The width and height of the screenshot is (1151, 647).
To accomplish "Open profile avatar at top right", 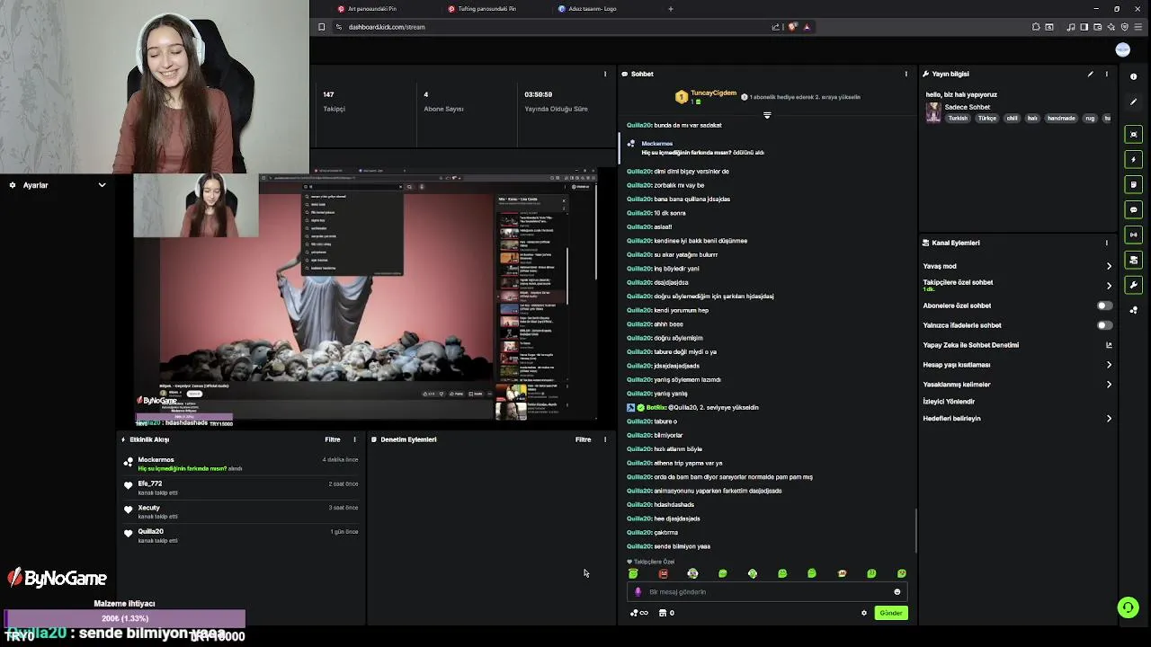I will tap(1122, 50).
